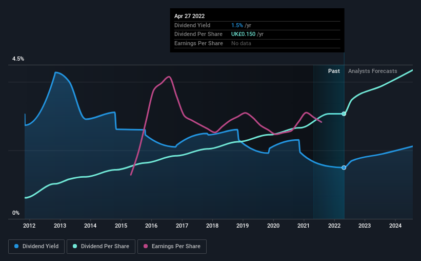Toggle the Dividend Per Share legend button

pos(101,247)
